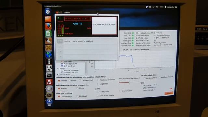Select Linear for time interpolation
208x117 pixels.
pyautogui.click(x=77, y=88)
